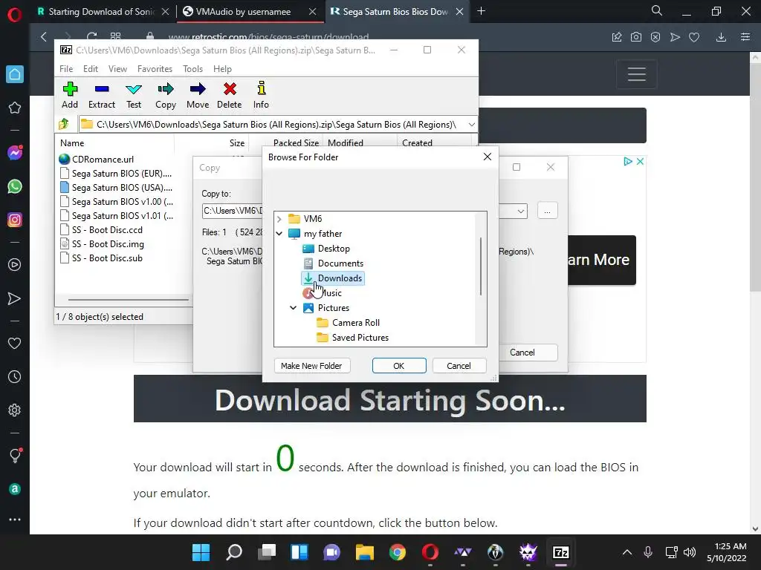Open Opera bookmarks star in sidebar
This screenshot has width=761, height=570.
[x=15, y=108]
